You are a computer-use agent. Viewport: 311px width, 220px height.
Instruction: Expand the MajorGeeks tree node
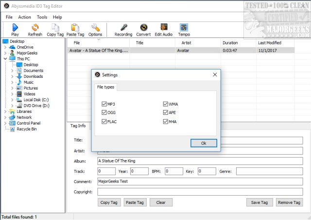[5, 53]
